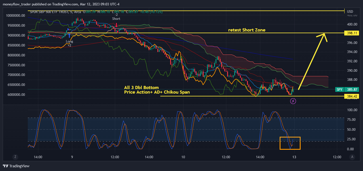Click the 400.00 price axis value
The width and height of the screenshot is (363, 171).
(352, 24)
